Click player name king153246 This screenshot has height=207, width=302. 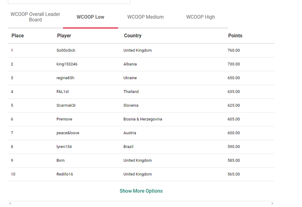[67, 64]
